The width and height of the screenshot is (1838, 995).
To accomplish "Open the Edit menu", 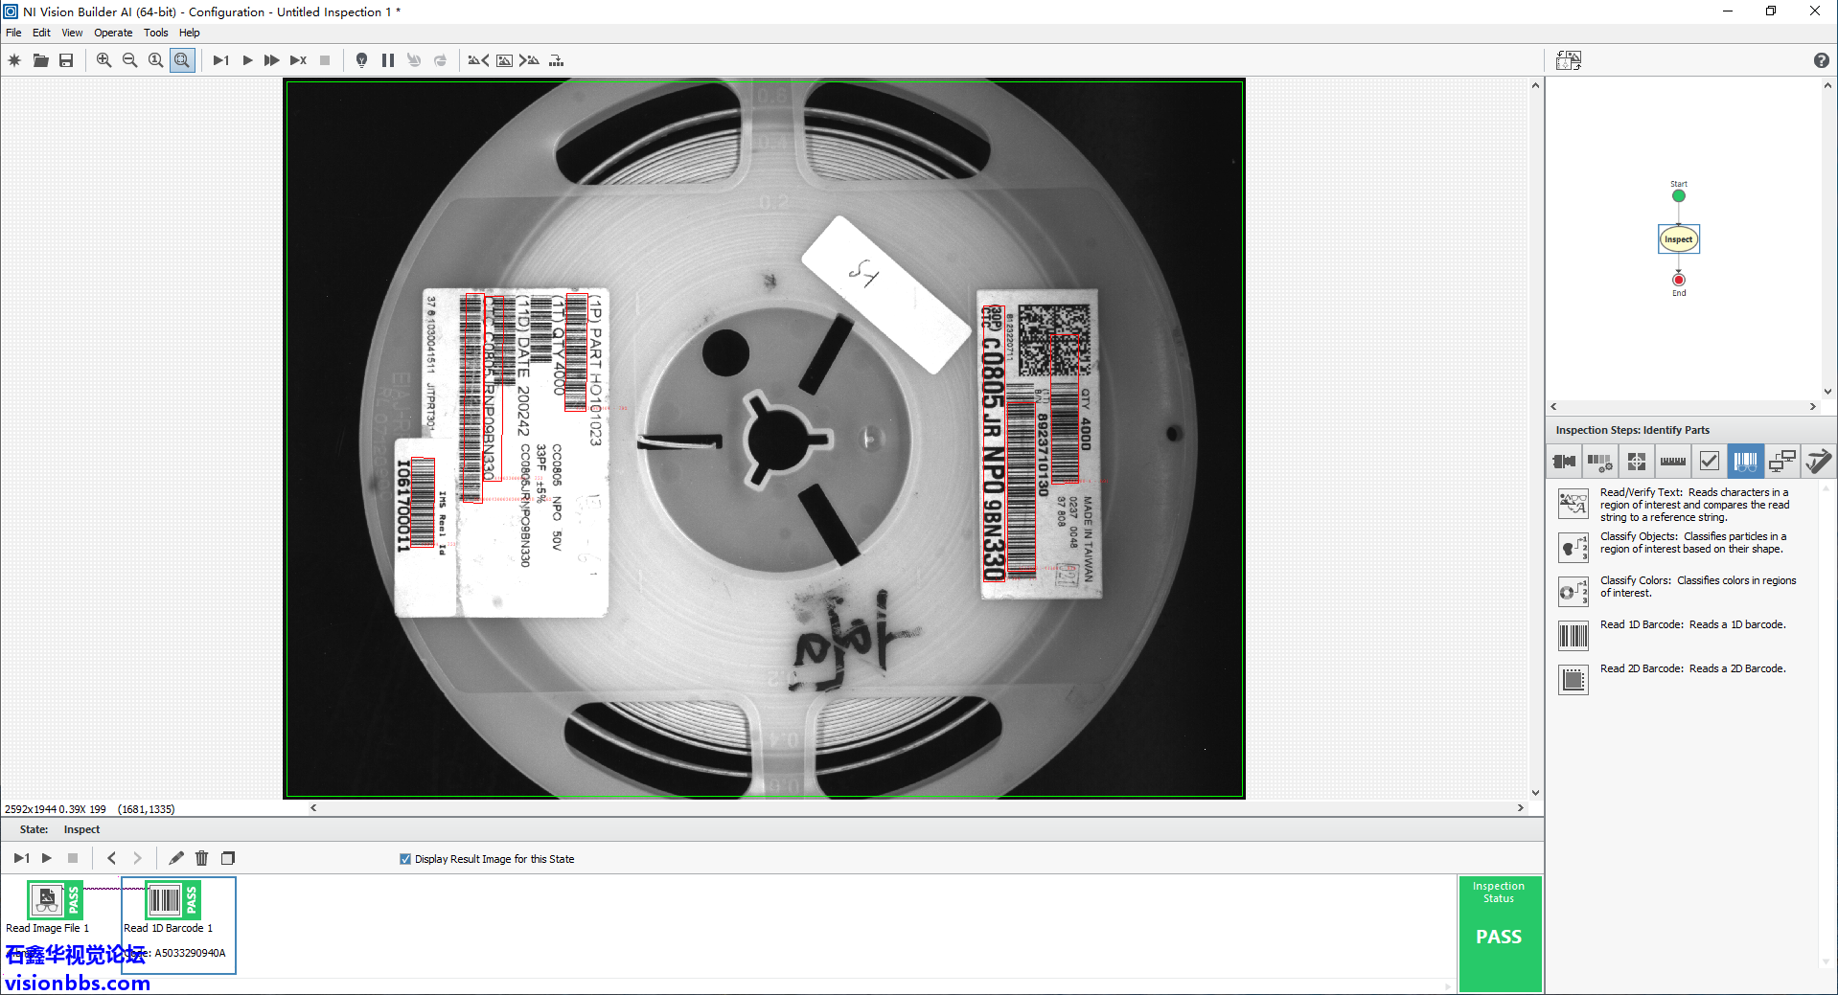I will (41, 33).
